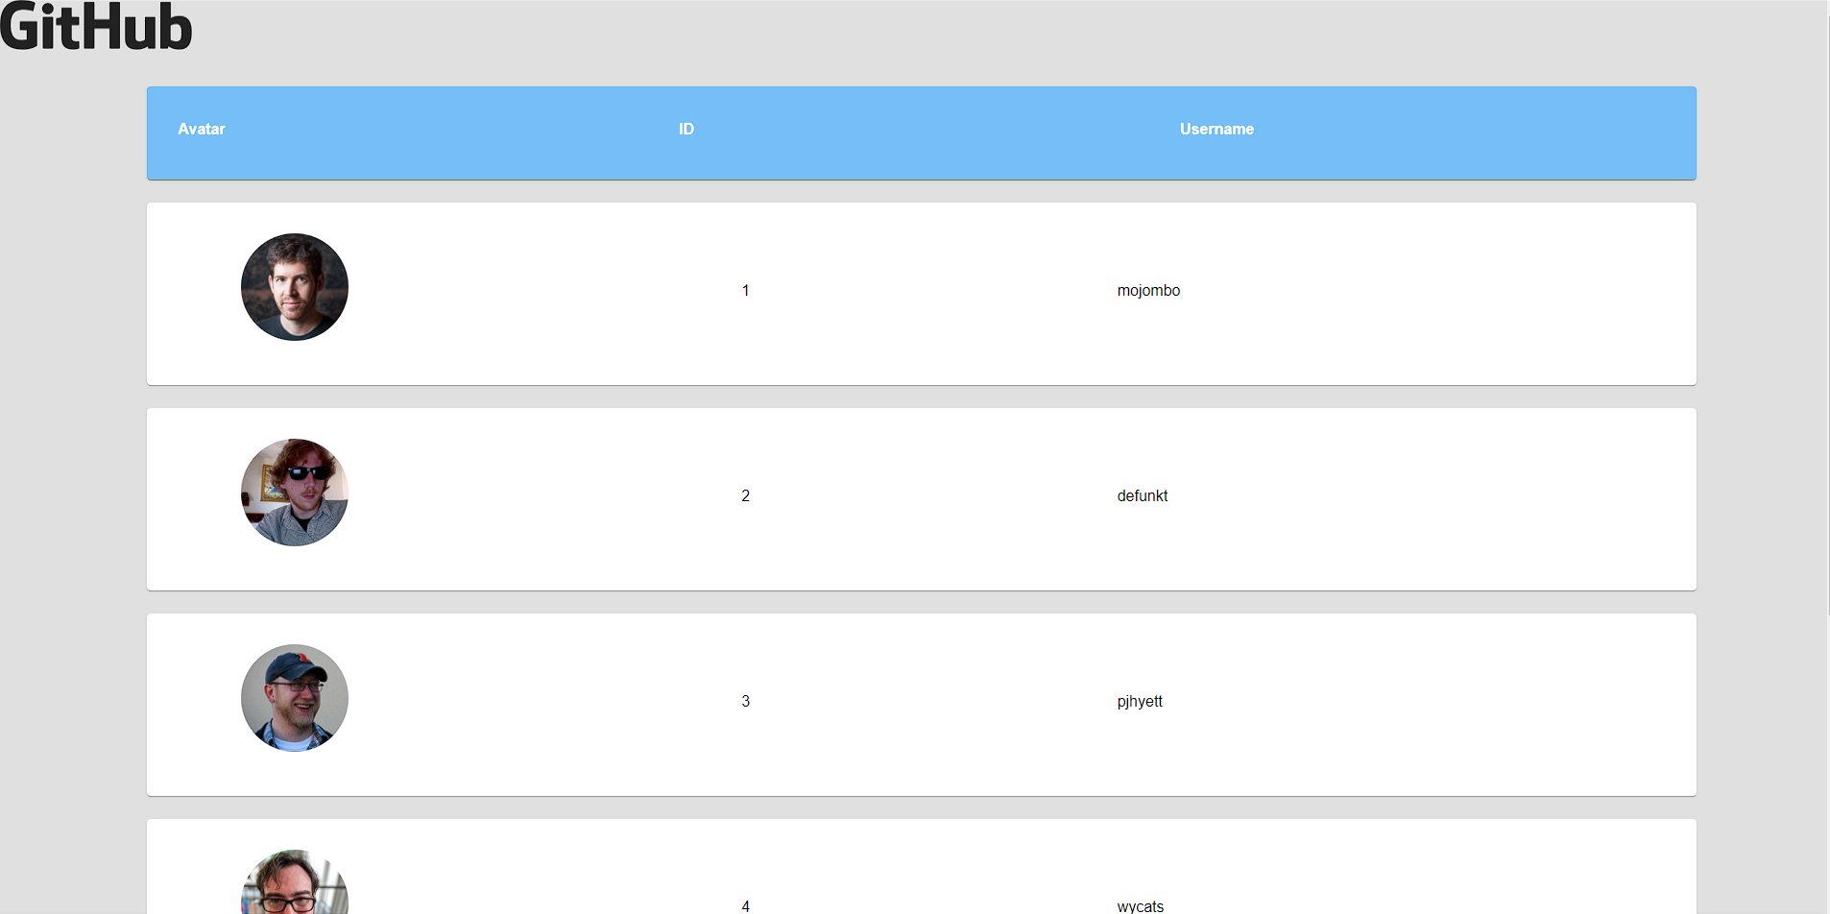Click ID value 4 in wycats row
1830x914 pixels.
[745, 906]
